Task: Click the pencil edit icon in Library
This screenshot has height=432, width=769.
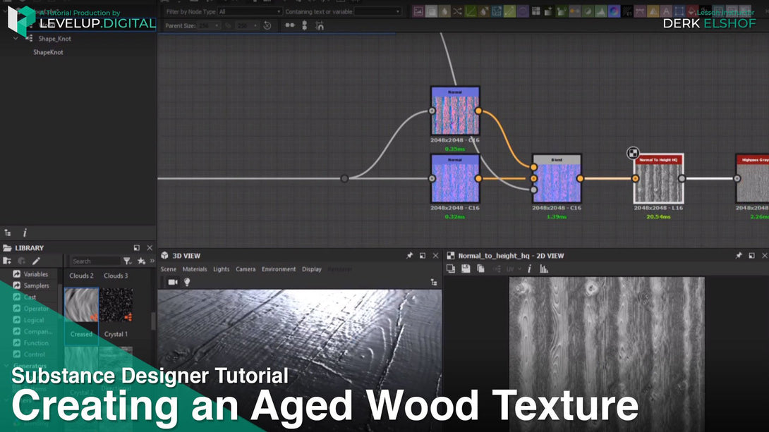Action: tap(36, 261)
